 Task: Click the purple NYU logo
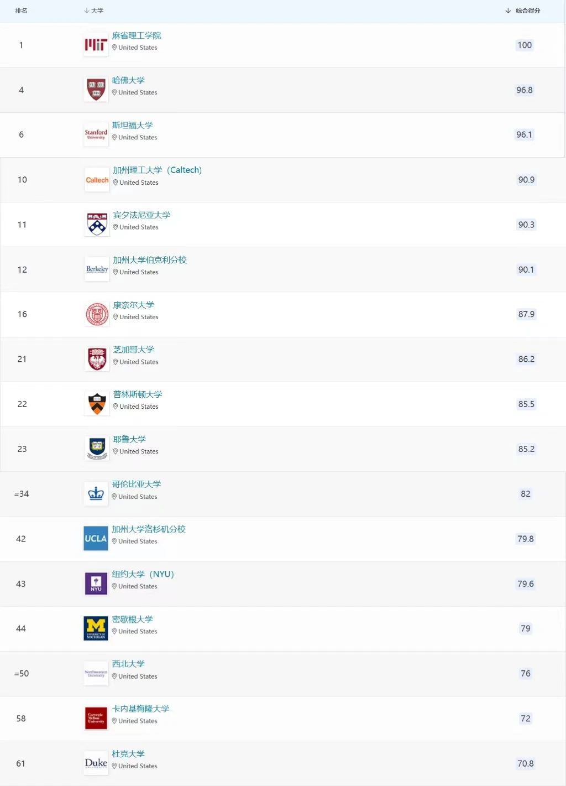[96, 584]
